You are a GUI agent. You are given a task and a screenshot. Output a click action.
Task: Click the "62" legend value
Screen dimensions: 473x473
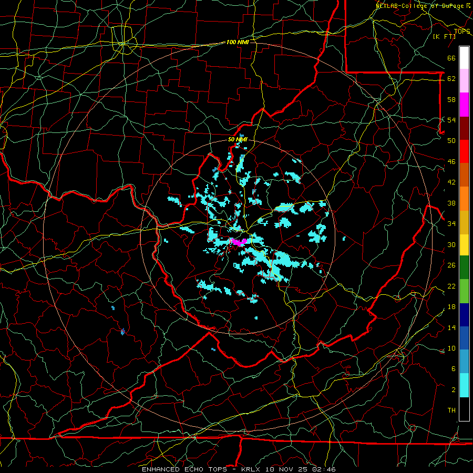pos(451,79)
